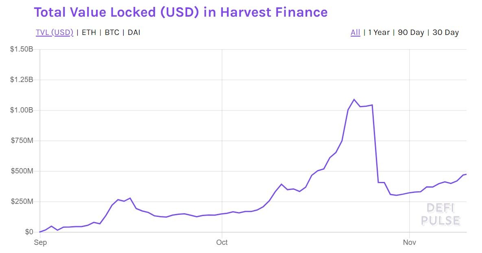The image size is (482, 253).
Task: Click the $1.00B y-axis label
Action: pyautogui.click(x=22, y=110)
